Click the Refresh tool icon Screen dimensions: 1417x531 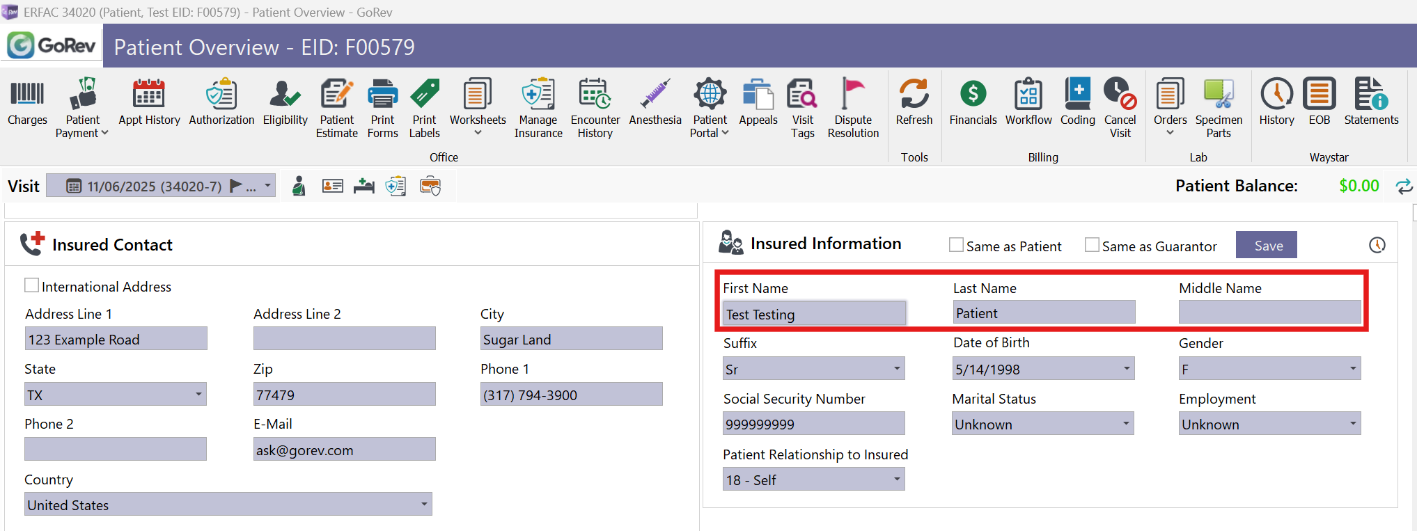(x=914, y=95)
